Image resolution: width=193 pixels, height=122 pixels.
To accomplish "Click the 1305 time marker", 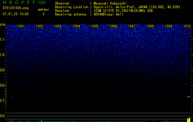I will pos(95,26).
